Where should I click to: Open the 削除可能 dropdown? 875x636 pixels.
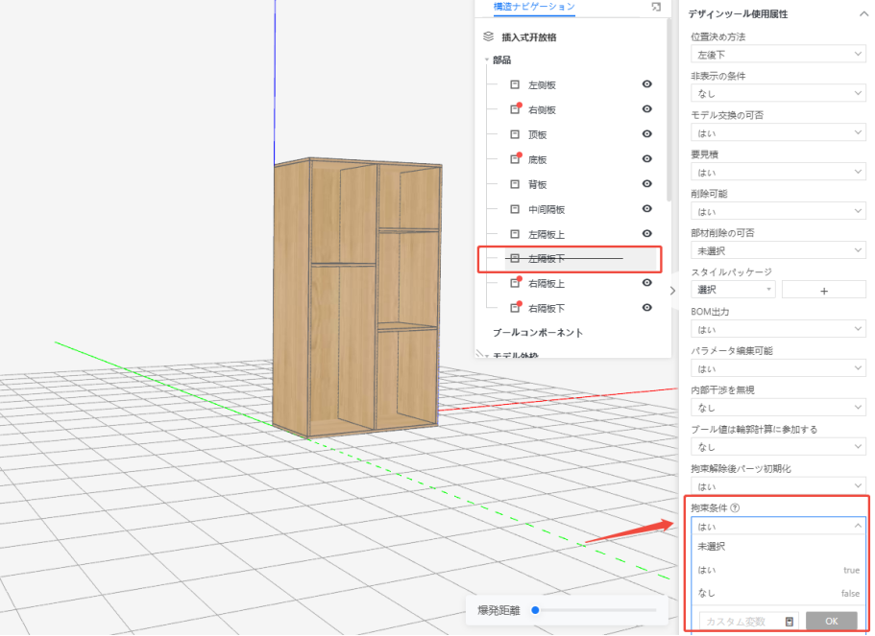pyautogui.click(x=778, y=212)
